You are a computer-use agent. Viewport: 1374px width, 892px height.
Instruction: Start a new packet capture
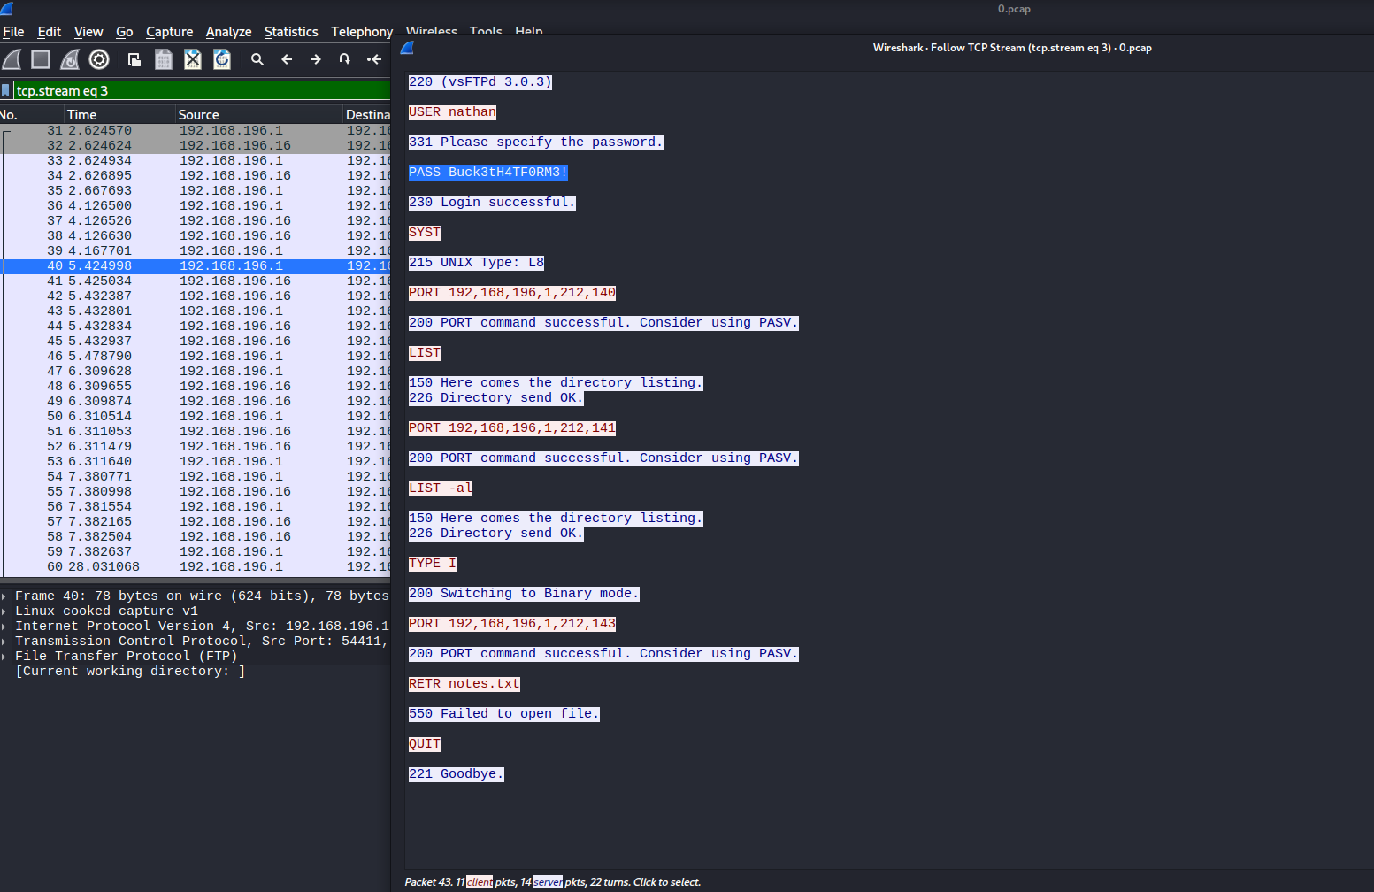point(12,59)
